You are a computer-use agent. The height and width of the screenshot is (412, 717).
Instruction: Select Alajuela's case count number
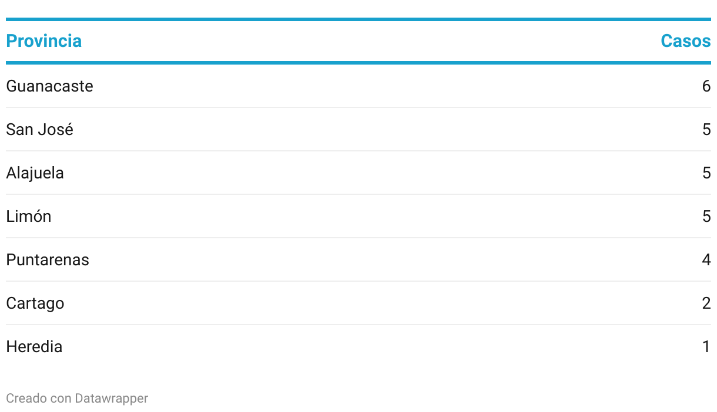tap(706, 173)
